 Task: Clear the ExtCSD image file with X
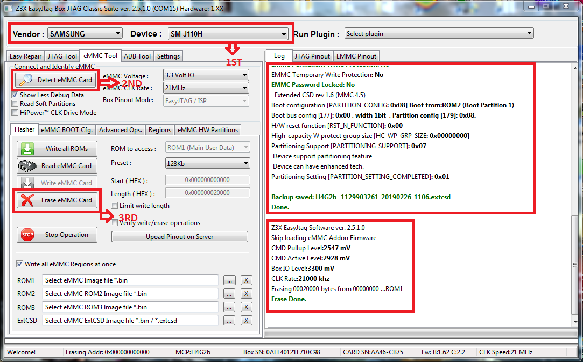[246, 321]
